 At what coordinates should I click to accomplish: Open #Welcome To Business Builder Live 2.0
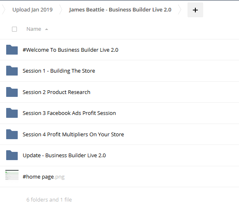(70, 50)
